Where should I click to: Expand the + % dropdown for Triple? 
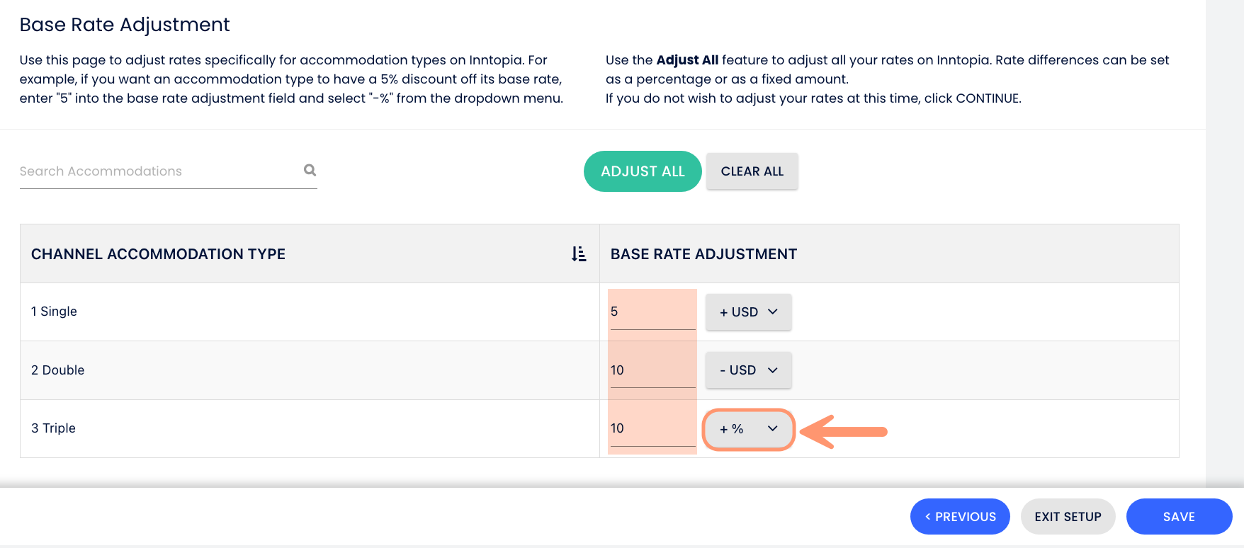(x=748, y=429)
